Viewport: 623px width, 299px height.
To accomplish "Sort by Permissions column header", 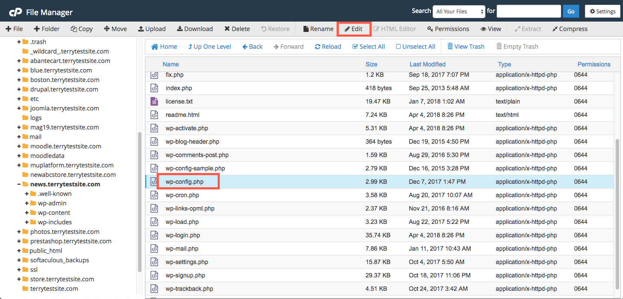I will tap(594, 64).
